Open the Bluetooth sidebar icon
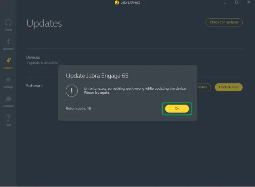 [x=8, y=41]
